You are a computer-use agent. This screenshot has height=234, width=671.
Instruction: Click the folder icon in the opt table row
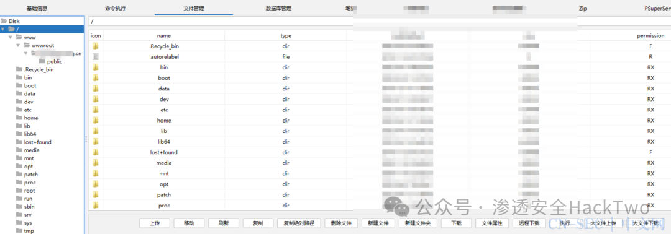[96, 184]
